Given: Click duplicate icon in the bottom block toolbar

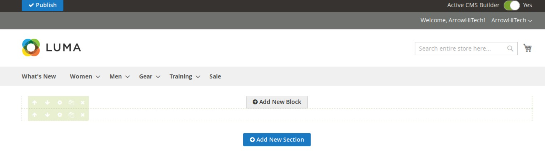Looking at the screenshot, I should 71,115.
